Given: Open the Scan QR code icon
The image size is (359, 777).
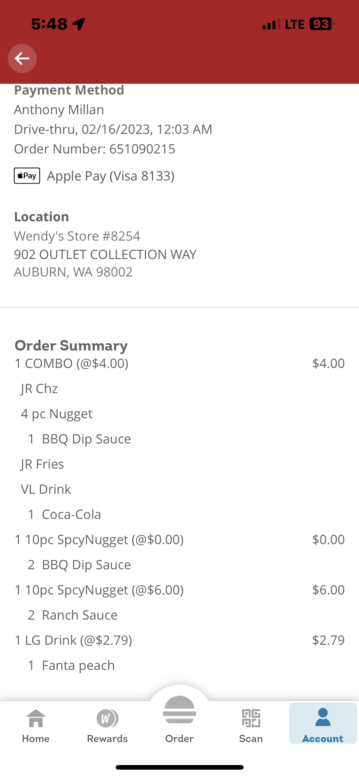Looking at the screenshot, I should (251, 718).
